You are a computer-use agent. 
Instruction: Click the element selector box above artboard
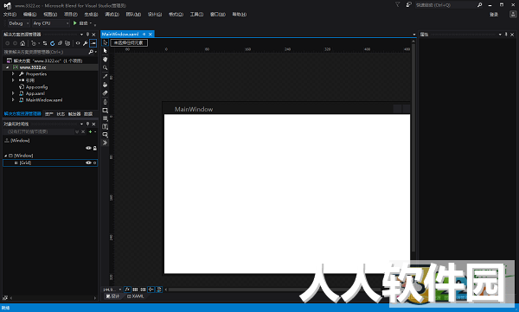pyautogui.click(x=129, y=42)
